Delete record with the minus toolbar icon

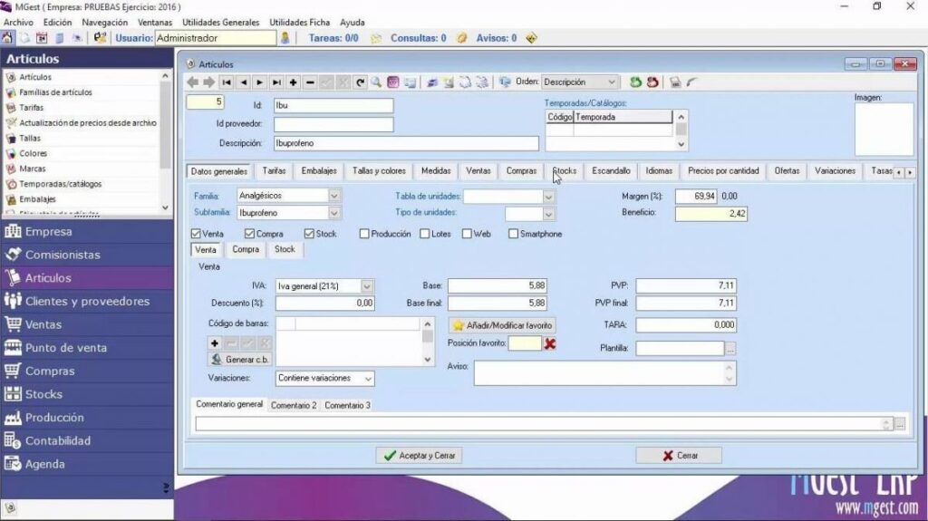(x=310, y=82)
